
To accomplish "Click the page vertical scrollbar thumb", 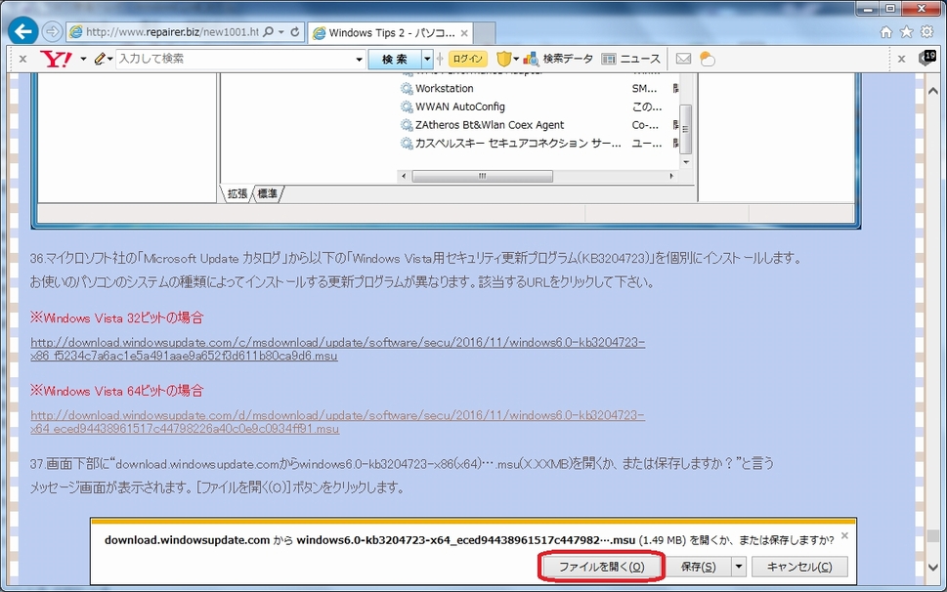I will click(933, 536).
